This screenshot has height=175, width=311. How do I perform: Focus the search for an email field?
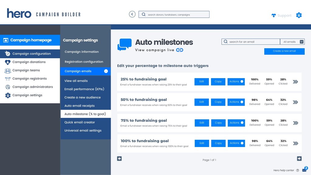pos(251,42)
